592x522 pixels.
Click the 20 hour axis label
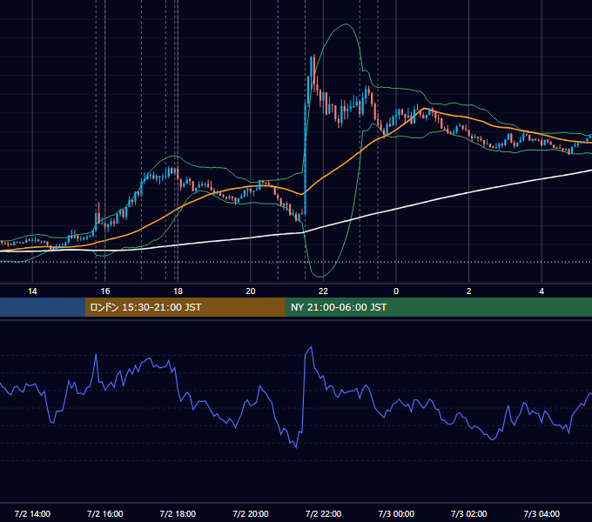click(x=251, y=291)
